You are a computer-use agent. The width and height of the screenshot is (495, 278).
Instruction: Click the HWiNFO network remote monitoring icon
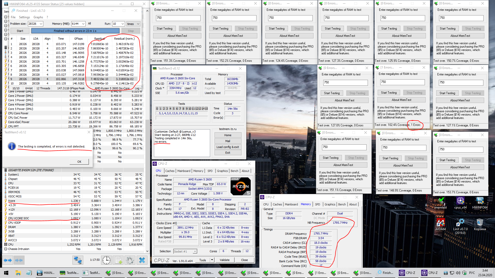[x=78, y=260]
